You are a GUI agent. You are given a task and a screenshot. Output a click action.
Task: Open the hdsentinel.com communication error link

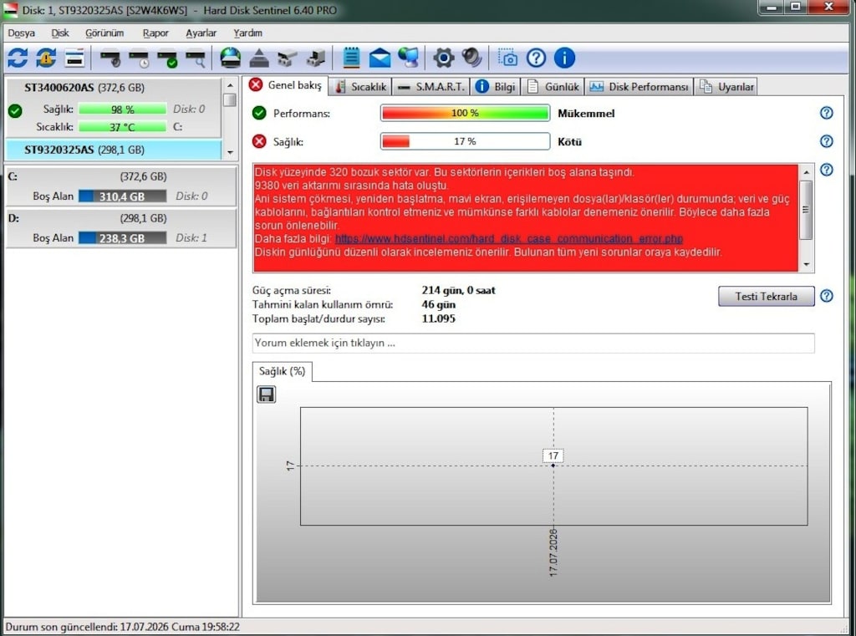tap(509, 238)
